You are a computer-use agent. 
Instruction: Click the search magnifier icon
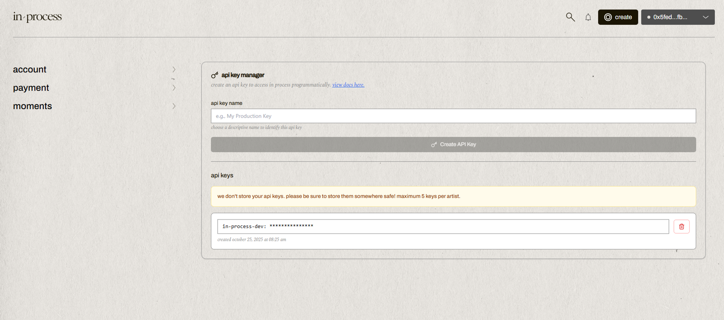pos(570,17)
